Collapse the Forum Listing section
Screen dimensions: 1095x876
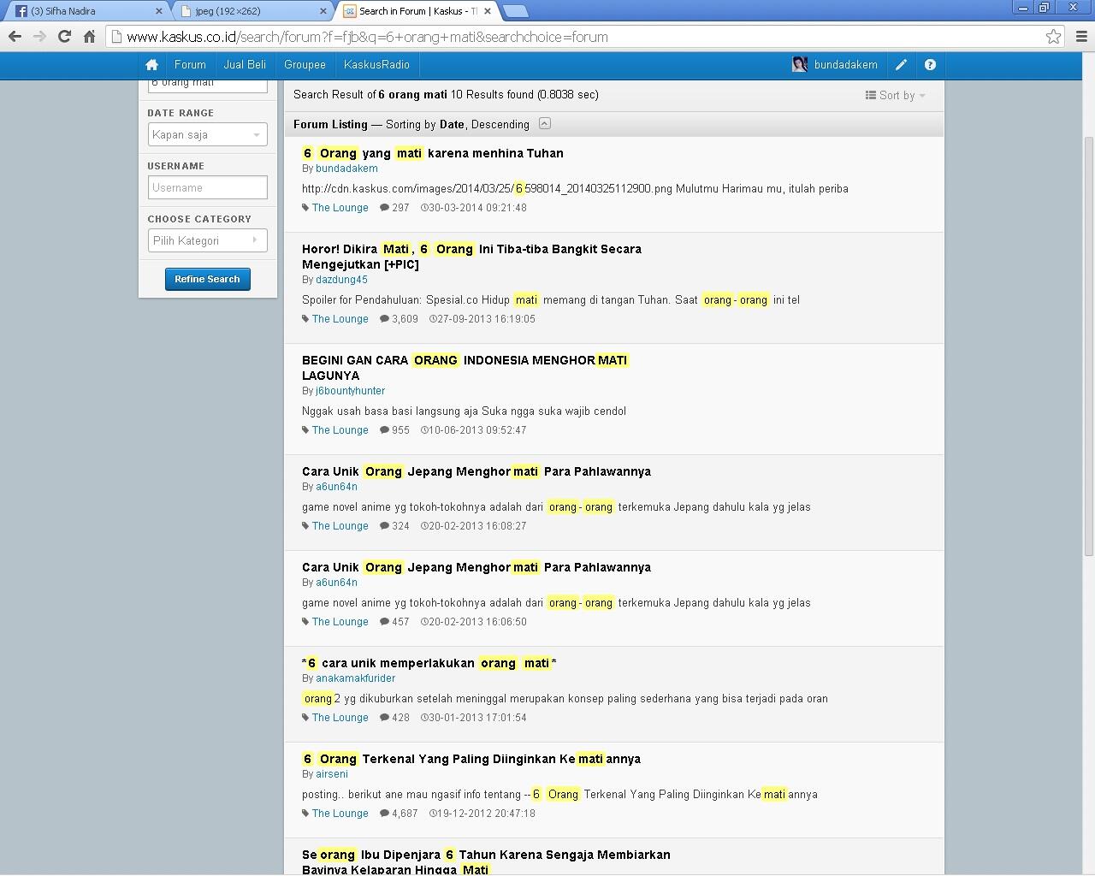545,124
